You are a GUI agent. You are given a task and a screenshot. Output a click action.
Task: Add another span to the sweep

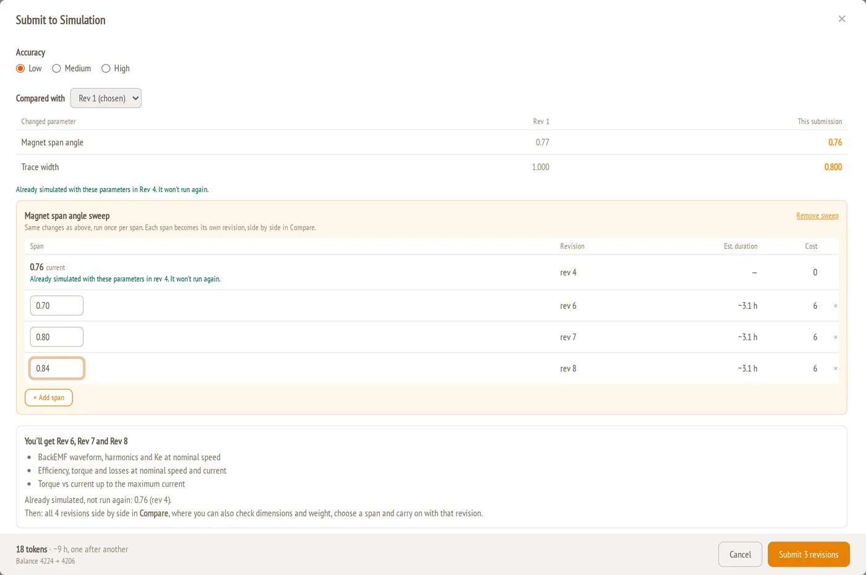49,398
